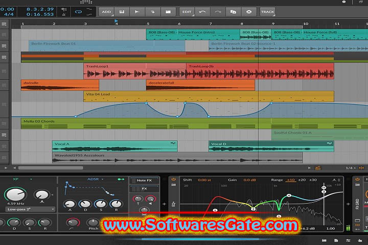Click the horizontal arranger scrollbar
The width and height of the screenshot is (368, 245).
51,168
